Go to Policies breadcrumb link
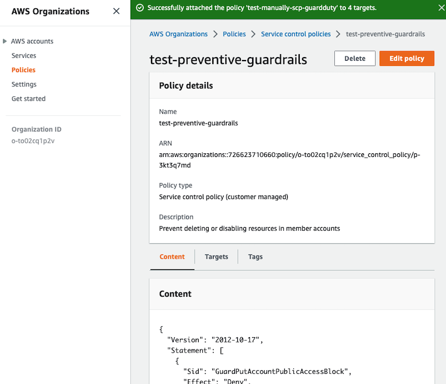This screenshot has width=446, height=384. [234, 34]
